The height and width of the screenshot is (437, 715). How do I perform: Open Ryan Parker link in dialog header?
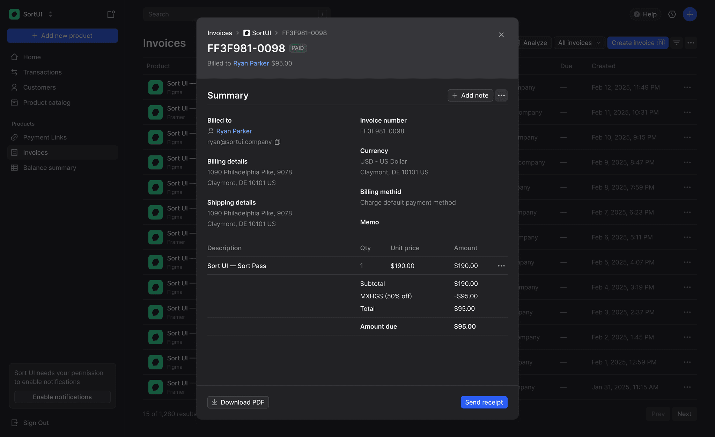coord(251,63)
